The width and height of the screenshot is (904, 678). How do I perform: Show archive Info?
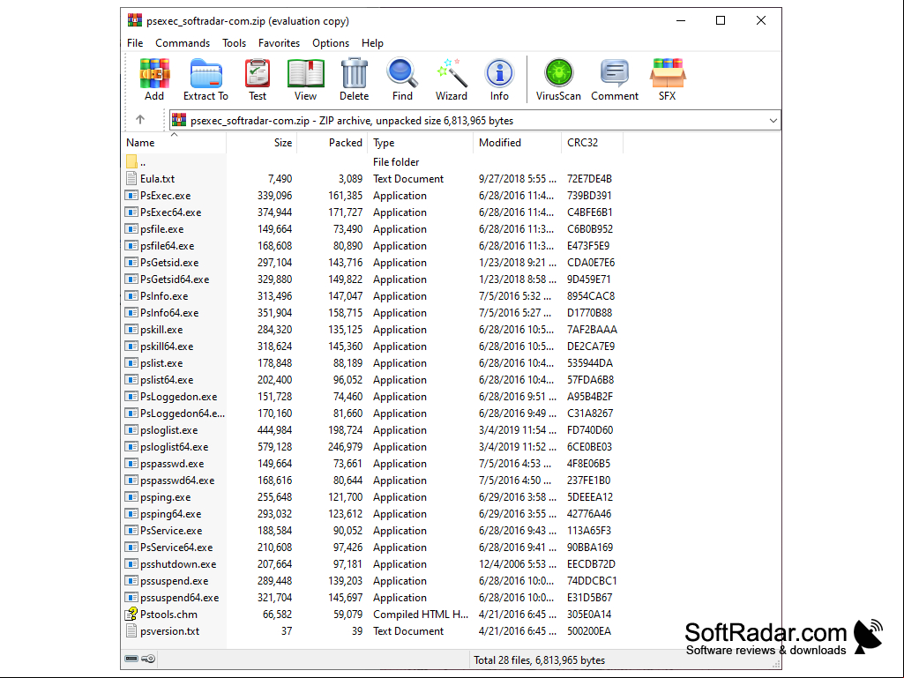tap(499, 73)
